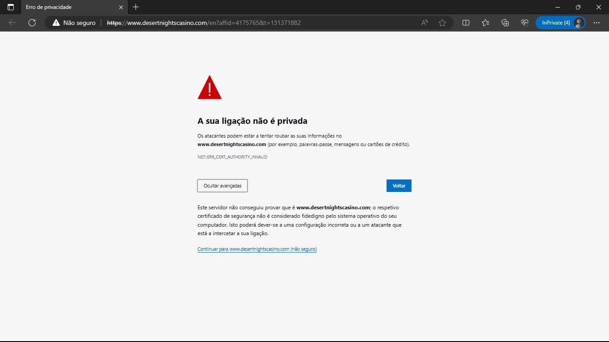Open the tab actions menu icon

coord(11,7)
